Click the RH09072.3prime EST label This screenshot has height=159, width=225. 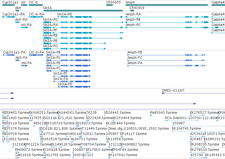click(x=29, y=150)
